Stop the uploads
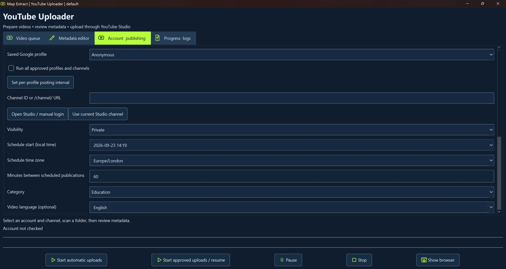This screenshot has height=269, width=506. click(x=359, y=260)
